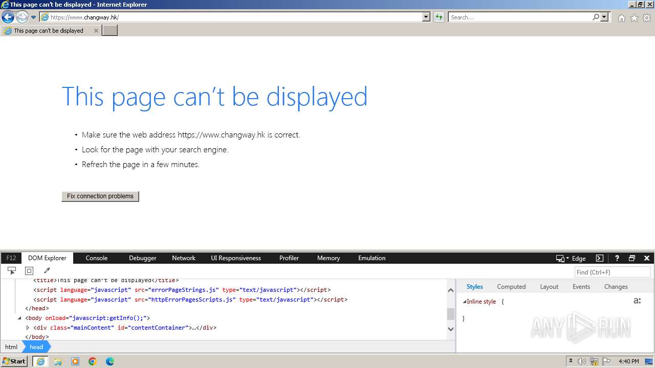655x368 pixels.
Task: Open the Console tab
Action: pyautogui.click(x=97, y=258)
